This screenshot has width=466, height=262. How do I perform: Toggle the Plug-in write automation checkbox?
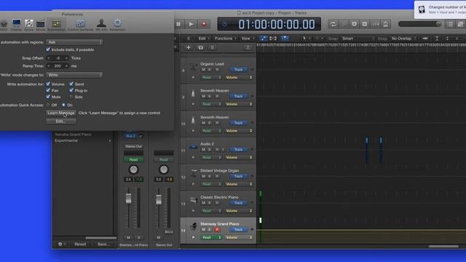coord(71,90)
